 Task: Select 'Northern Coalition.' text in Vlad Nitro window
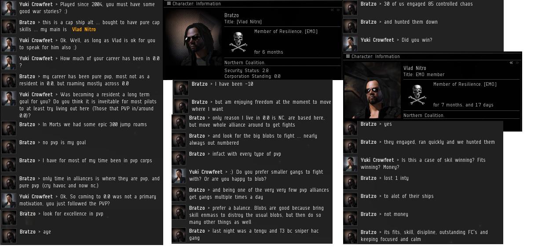pyautogui.click(x=424, y=115)
